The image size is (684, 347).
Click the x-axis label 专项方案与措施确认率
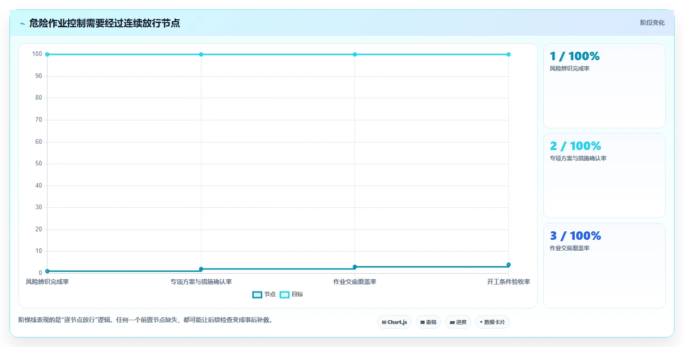pyautogui.click(x=201, y=282)
